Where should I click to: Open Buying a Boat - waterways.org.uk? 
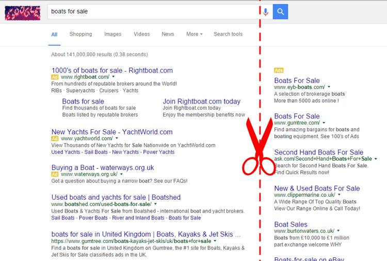coord(103,168)
